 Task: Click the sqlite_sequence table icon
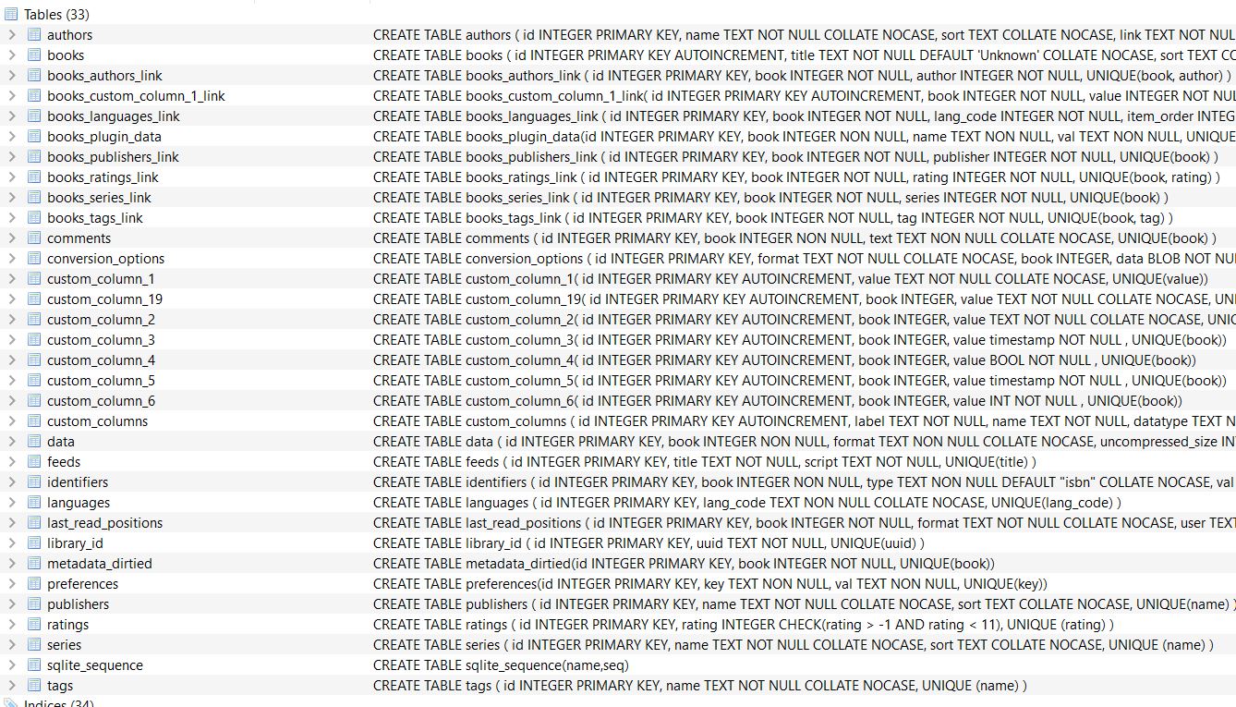tap(34, 665)
